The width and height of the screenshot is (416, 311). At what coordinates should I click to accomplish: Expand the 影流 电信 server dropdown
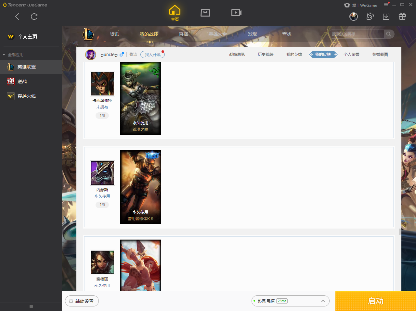click(291, 301)
